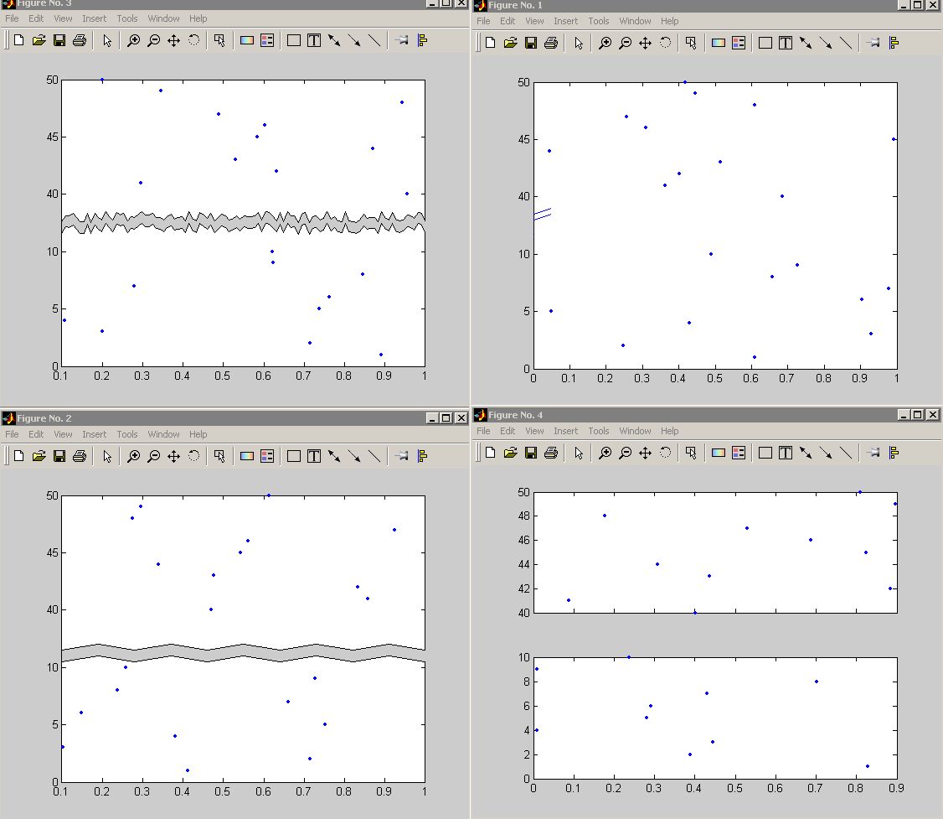Click the slanted break marks on Figure No. 1 axis

[543, 214]
